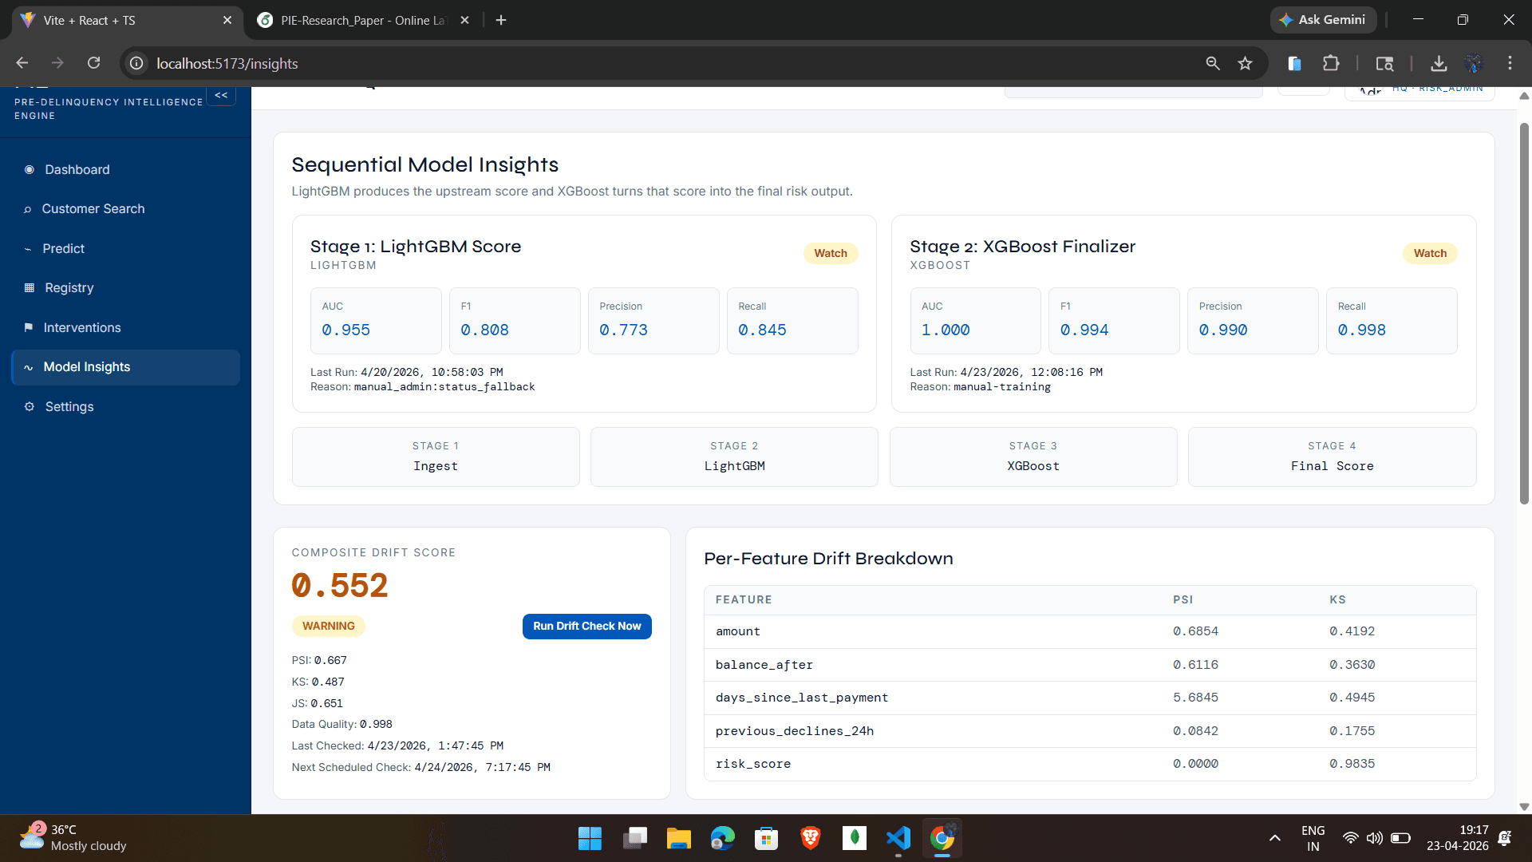Click the scrollbar down arrow
The image size is (1532, 862).
[x=1524, y=807]
